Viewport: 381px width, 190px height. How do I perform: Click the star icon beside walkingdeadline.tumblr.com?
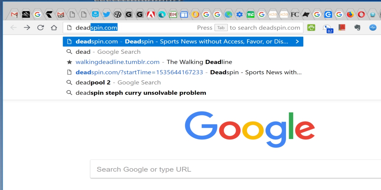[x=69, y=62]
